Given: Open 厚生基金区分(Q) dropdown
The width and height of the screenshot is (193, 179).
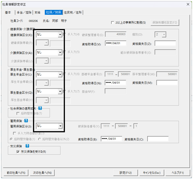Looking at the screenshot, I should [x=60, y=91].
